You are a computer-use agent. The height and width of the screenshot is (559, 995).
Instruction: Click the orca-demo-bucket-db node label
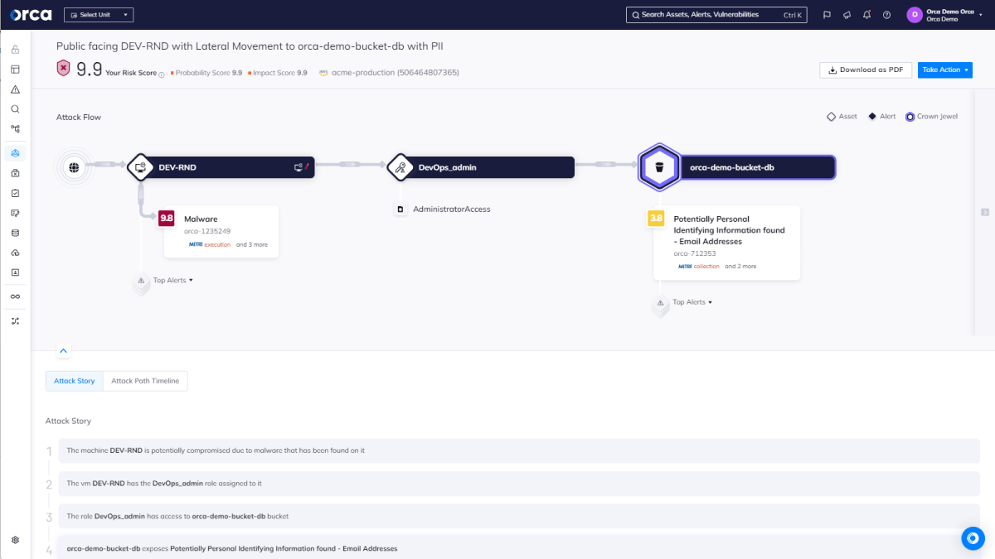pos(732,167)
